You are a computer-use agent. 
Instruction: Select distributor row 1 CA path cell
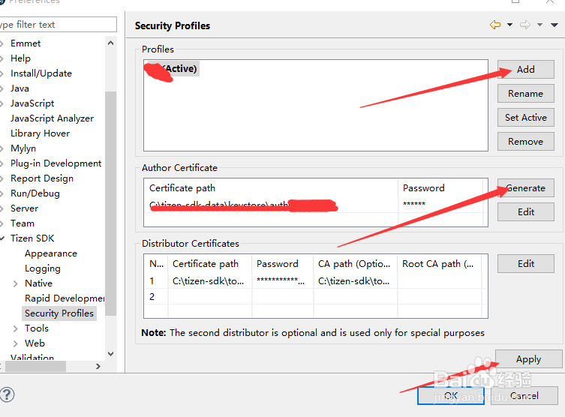356,281
